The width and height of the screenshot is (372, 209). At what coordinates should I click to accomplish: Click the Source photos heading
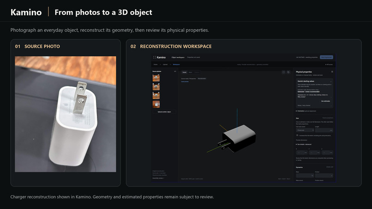(157, 71)
